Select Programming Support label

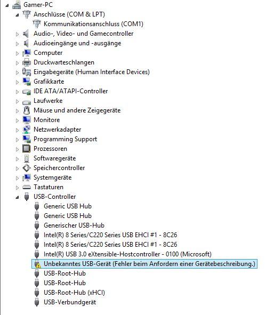point(65,139)
